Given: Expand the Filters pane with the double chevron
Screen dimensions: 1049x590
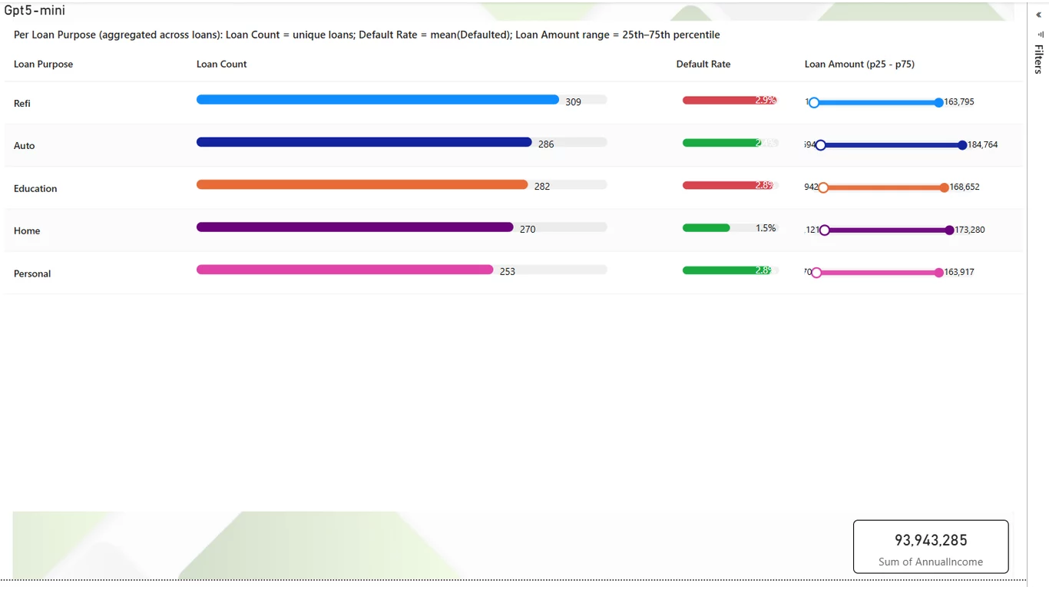Looking at the screenshot, I should (x=1039, y=15).
